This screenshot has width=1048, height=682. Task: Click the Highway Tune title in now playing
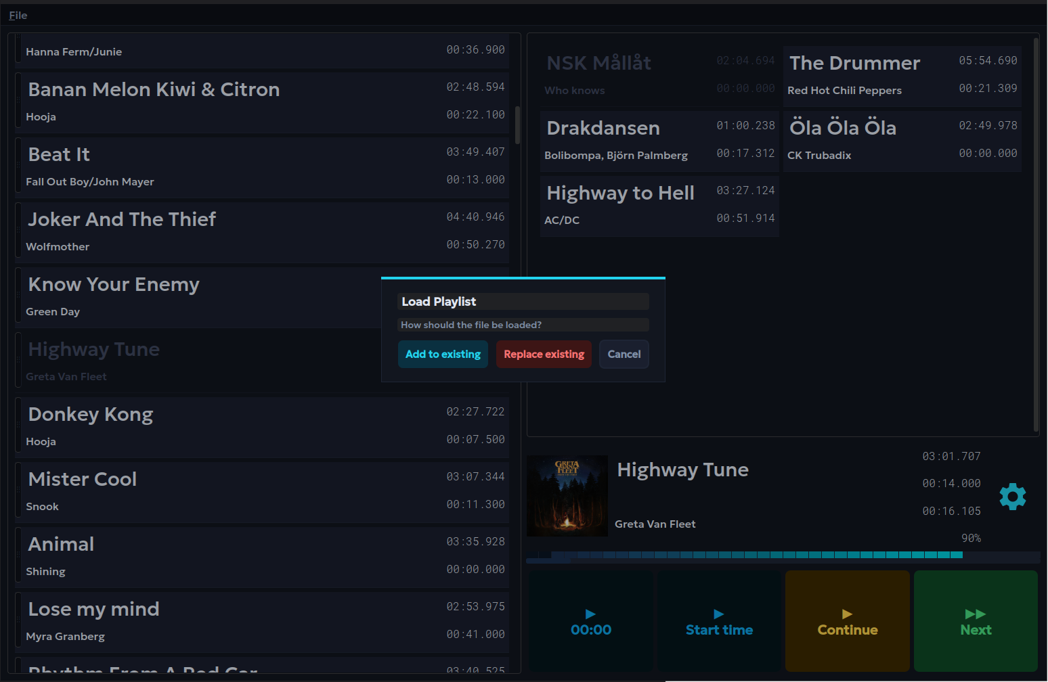click(x=682, y=470)
